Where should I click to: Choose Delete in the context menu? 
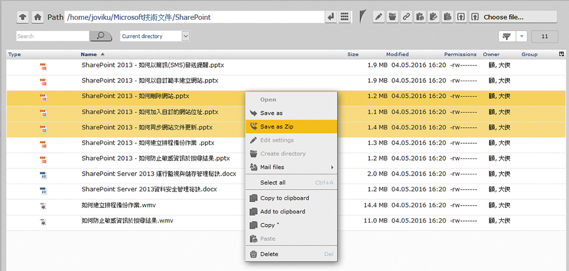[x=291, y=254]
